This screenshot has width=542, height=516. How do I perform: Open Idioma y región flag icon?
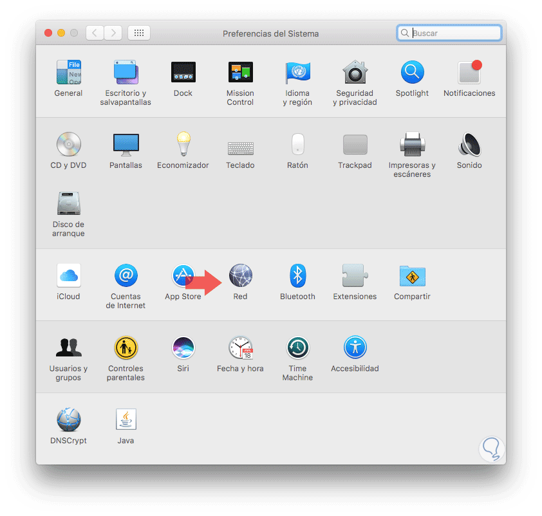pos(297,72)
